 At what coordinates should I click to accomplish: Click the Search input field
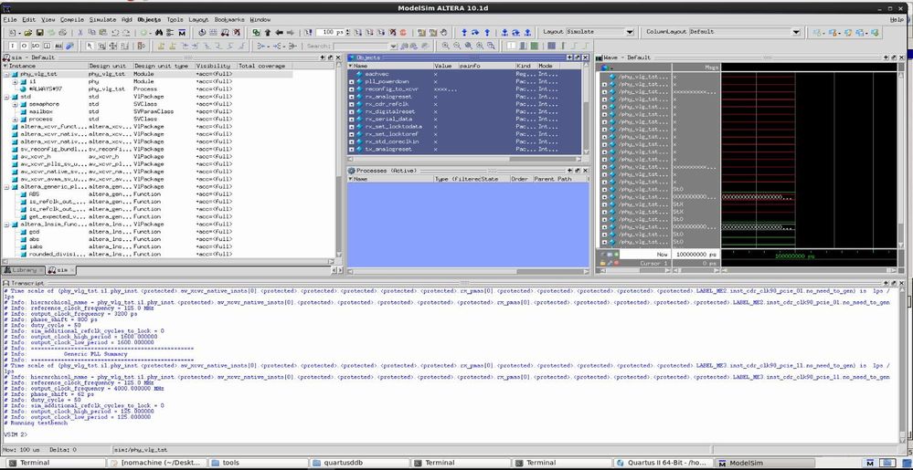362,46
